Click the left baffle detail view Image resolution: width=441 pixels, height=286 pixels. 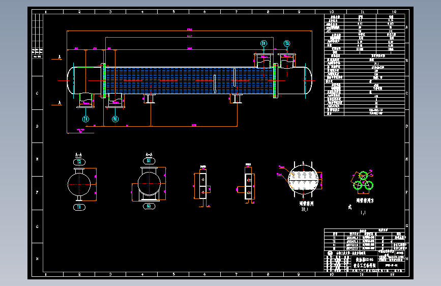[203, 186]
